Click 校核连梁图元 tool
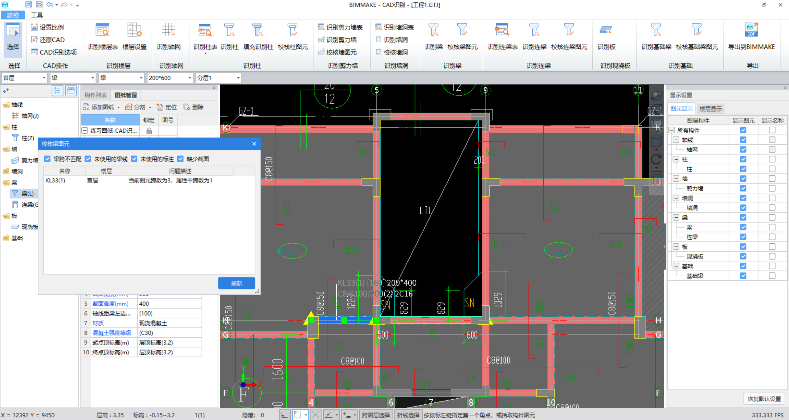This screenshot has width=789, height=420. click(x=569, y=37)
